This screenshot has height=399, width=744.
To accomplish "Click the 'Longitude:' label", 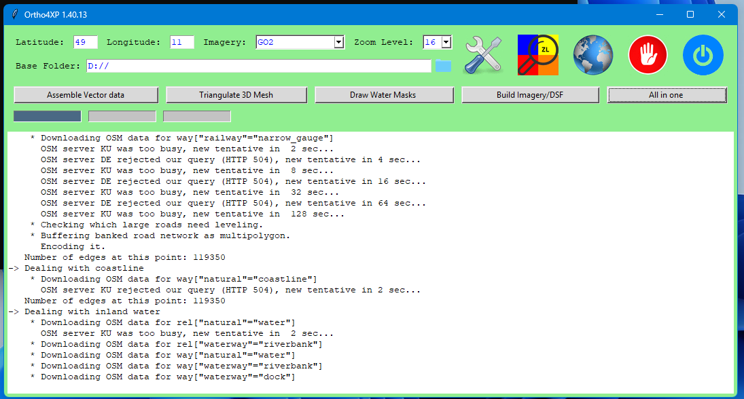I will tap(133, 42).
